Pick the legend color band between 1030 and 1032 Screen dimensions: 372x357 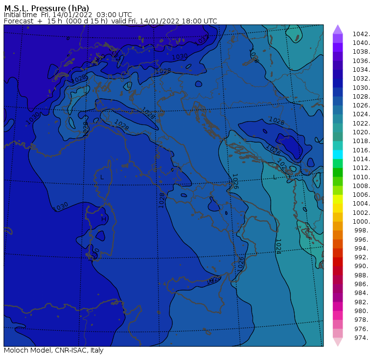point(338,84)
